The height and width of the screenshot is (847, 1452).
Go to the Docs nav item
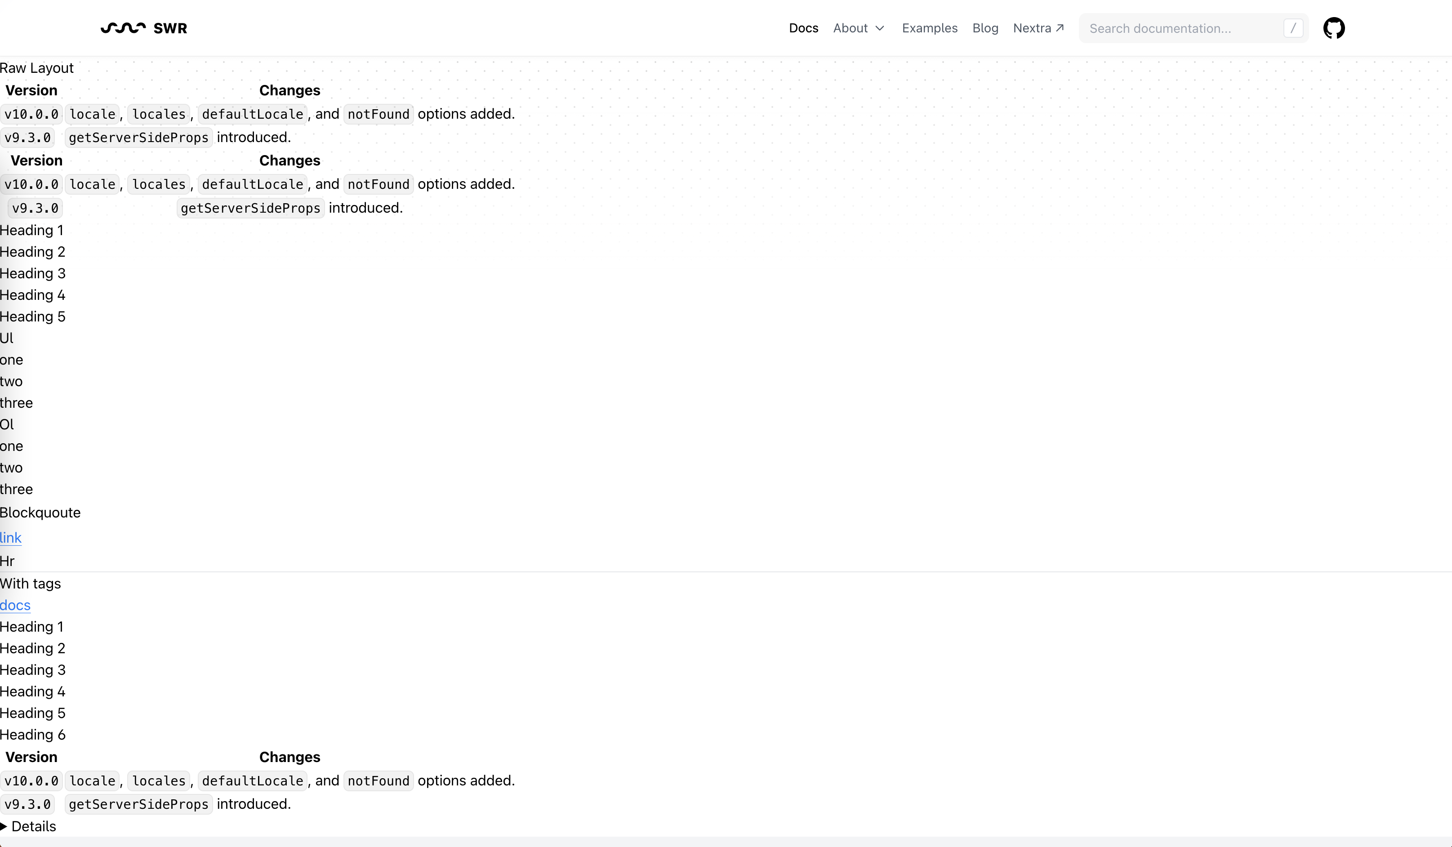point(803,28)
